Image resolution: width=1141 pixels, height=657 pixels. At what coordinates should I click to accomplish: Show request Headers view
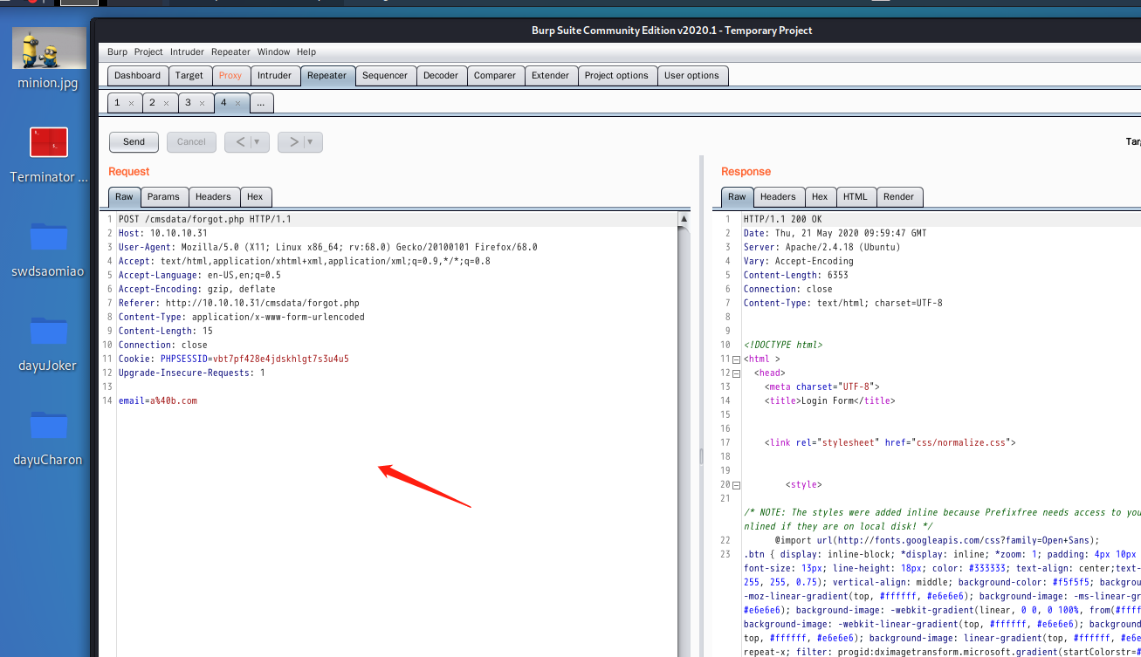click(x=213, y=196)
